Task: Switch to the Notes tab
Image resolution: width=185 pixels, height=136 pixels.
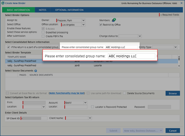Action: [43, 10]
